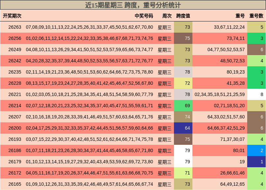Select period number 26256

15,38
